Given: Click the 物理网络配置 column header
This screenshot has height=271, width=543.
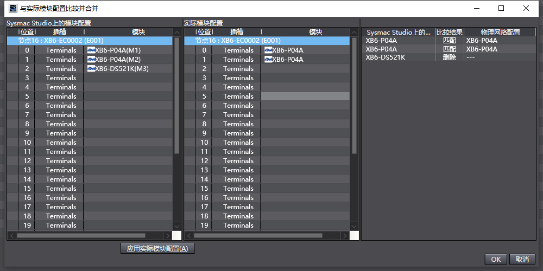Looking at the screenshot, I should pos(500,33).
